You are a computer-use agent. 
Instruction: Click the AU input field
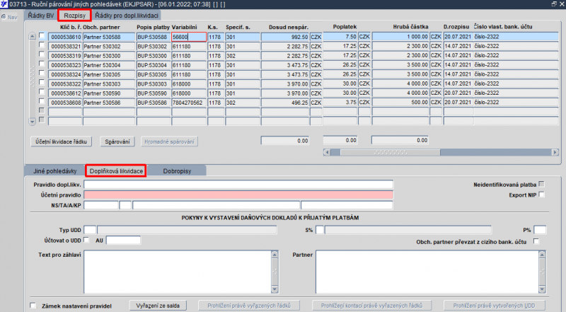coord(123,240)
